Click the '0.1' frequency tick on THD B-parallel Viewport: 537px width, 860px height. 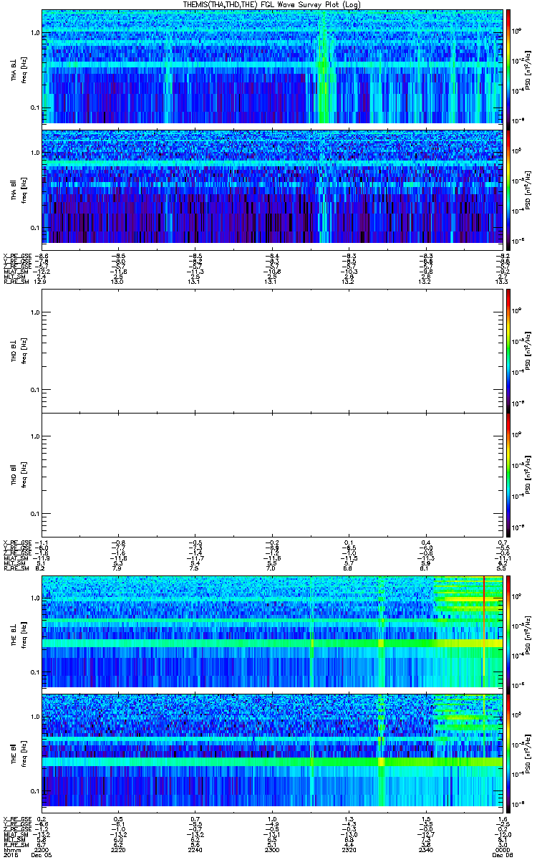[x=34, y=515]
